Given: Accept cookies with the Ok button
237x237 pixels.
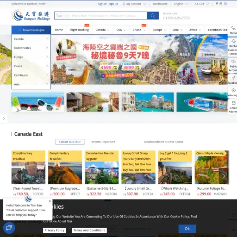Looking at the screenshot, I should 187,229.
